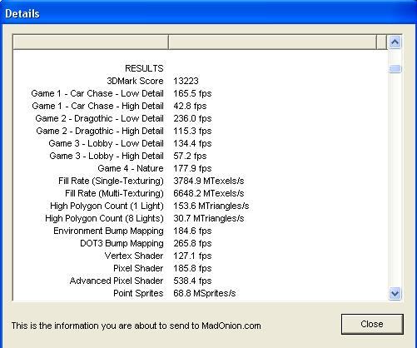Select Game 2 - Dragothic - High Detail
Screen dimensions: 417x348
[x=100, y=131]
